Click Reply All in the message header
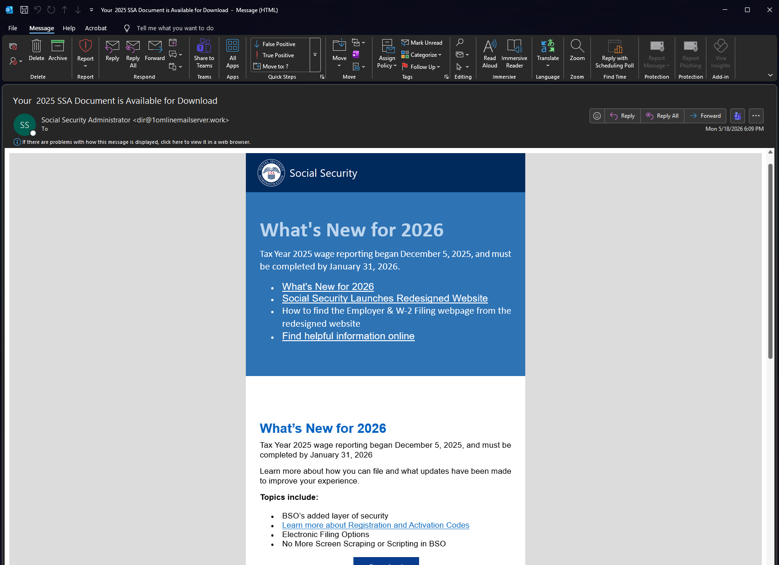This screenshot has width=779, height=565. [x=662, y=116]
